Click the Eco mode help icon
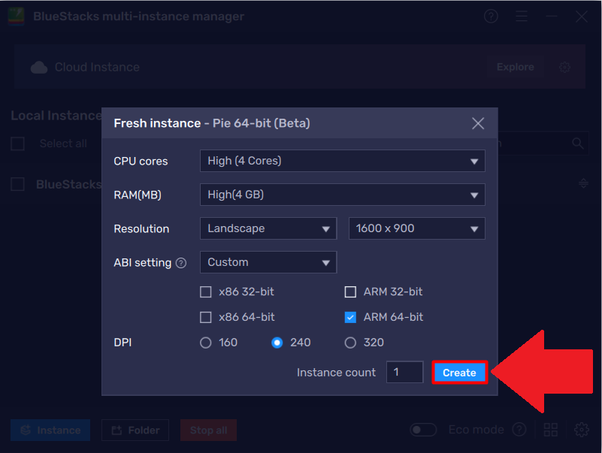The width and height of the screenshot is (602, 453). (x=519, y=430)
